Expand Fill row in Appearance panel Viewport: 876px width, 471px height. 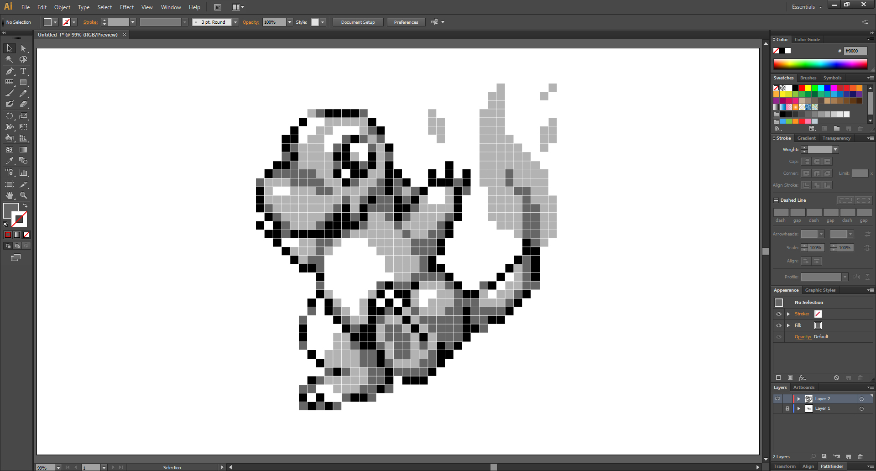pos(788,325)
